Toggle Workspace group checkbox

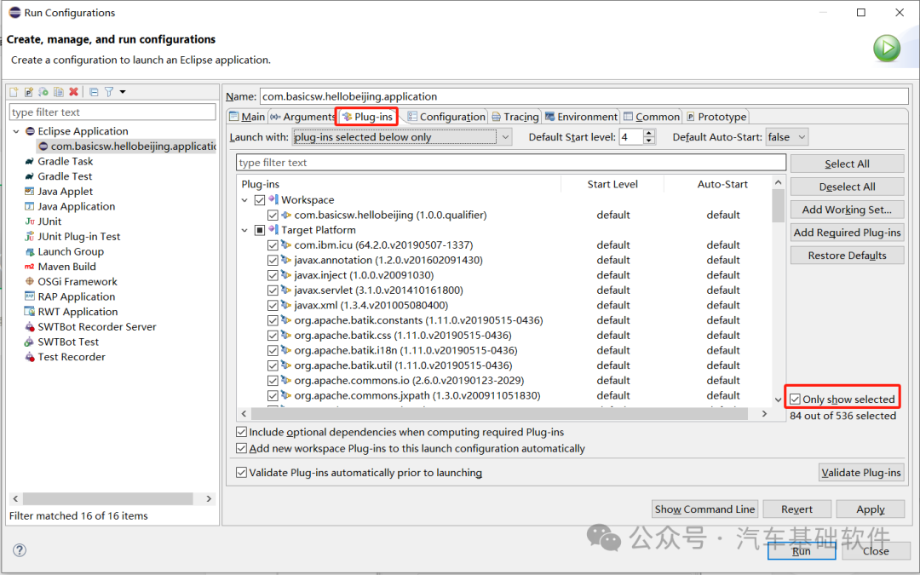(x=260, y=200)
